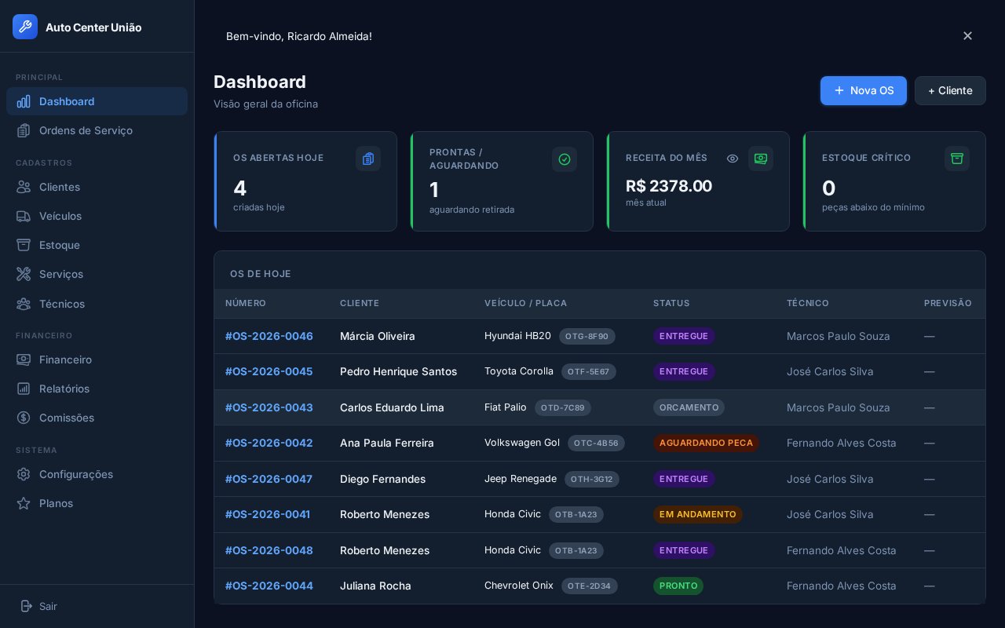The height and width of the screenshot is (628, 1005).
Task: Toggle revenue visibility with the eye icon
Action: (x=733, y=159)
